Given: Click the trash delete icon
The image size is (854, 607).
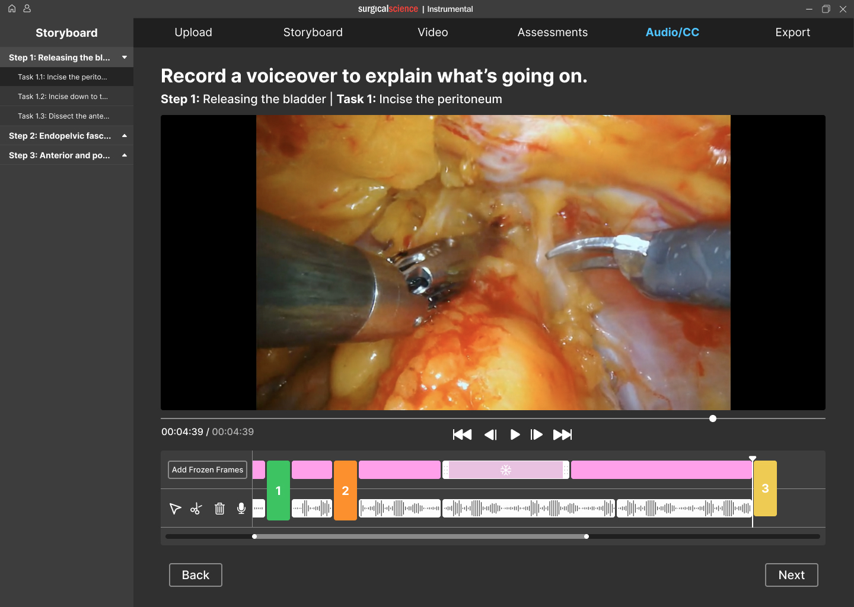Looking at the screenshot, I should [x=219, y=509].
